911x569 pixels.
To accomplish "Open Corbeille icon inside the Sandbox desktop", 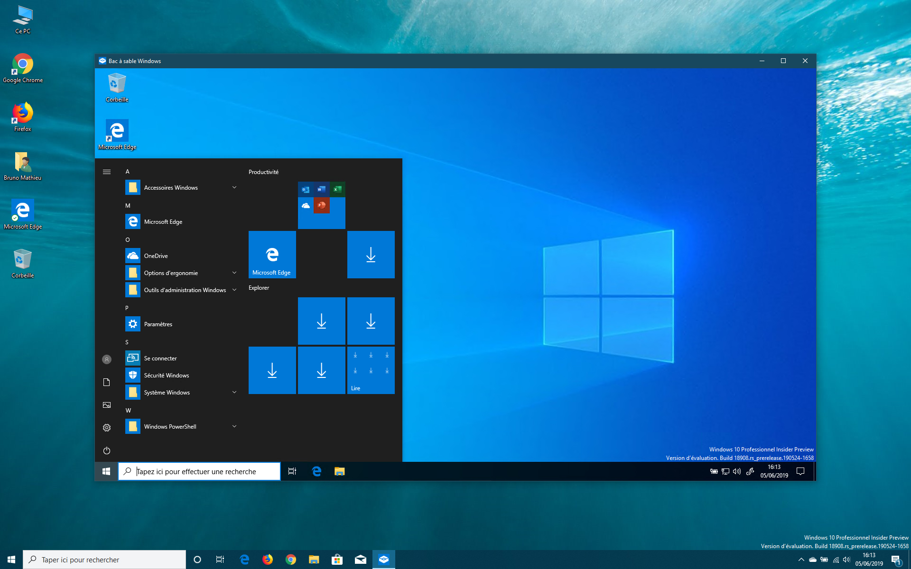I will pos(117,88).
